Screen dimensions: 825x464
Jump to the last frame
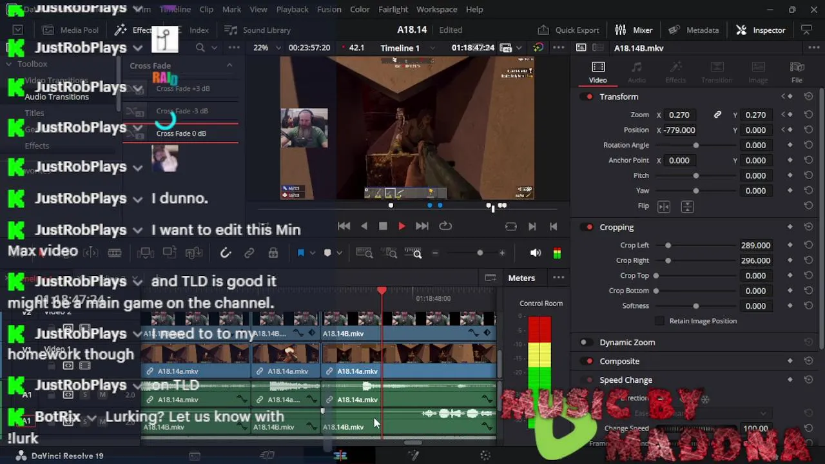pos(422,226)
